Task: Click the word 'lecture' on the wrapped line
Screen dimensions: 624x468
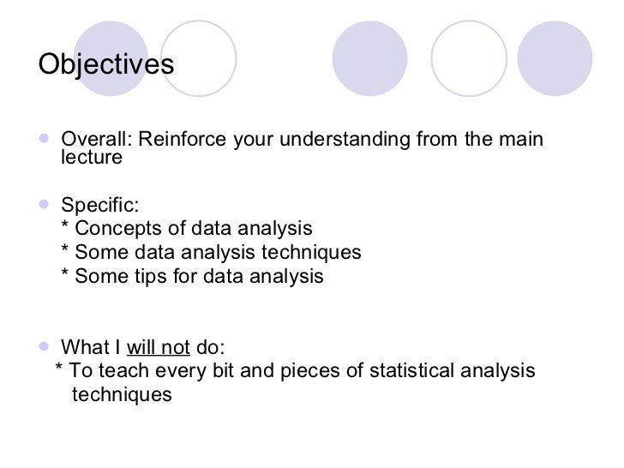Action: pyautogui.click(x=92, y=157)
